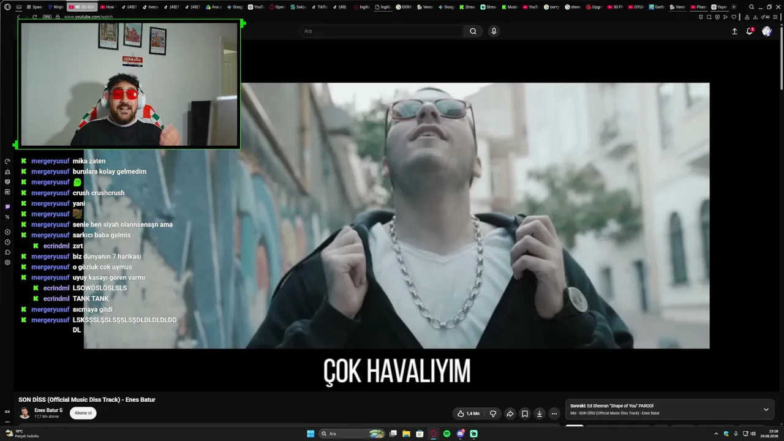Click the Opera toolbar heart bookmark icon

734,17
